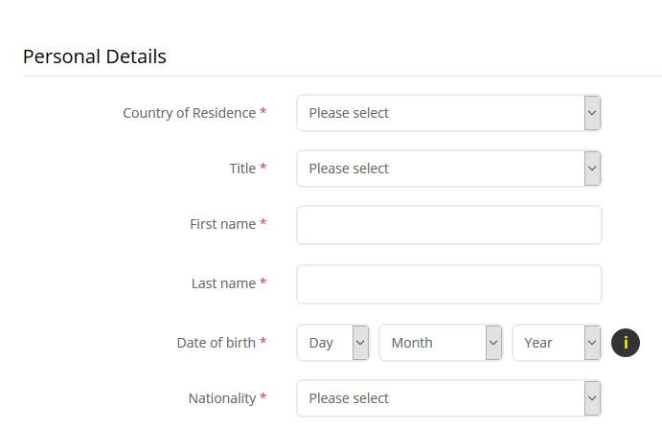Open the Country of Residence dropdown
The height and width of the screenshot is (428, 662).
(x=448, y=113)
